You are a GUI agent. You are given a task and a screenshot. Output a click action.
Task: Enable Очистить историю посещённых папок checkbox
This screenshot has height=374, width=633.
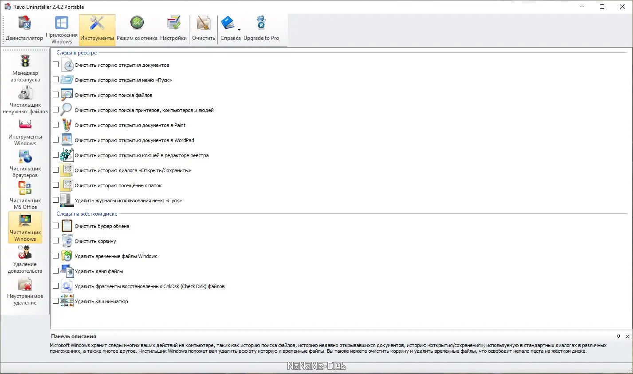click(x=56, y=185)
